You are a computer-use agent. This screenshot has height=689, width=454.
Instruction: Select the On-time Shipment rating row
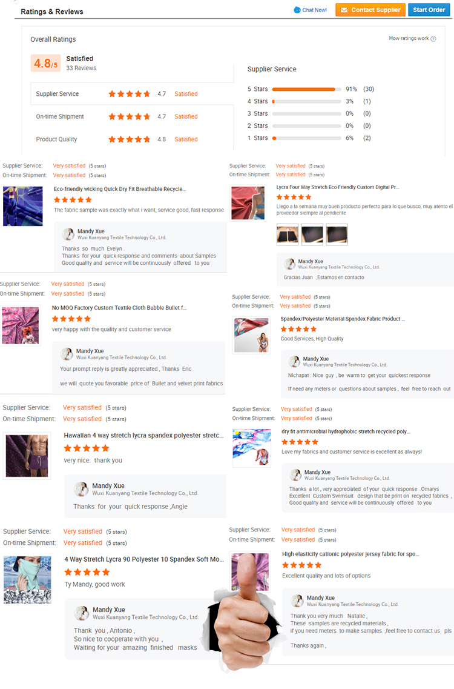(132, 116)
